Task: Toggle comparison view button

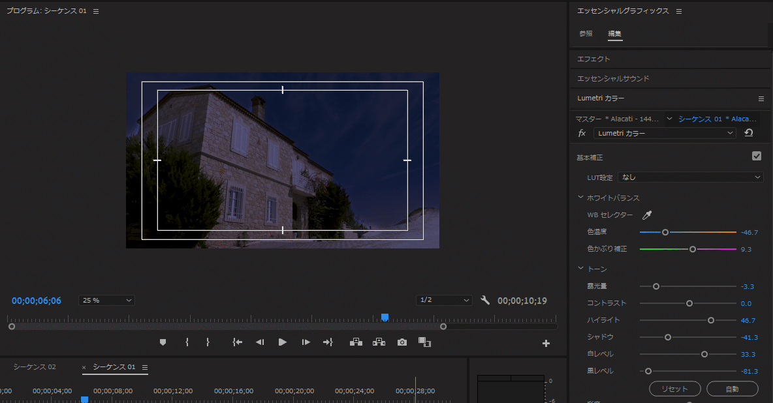Action: tap(424, 342)
